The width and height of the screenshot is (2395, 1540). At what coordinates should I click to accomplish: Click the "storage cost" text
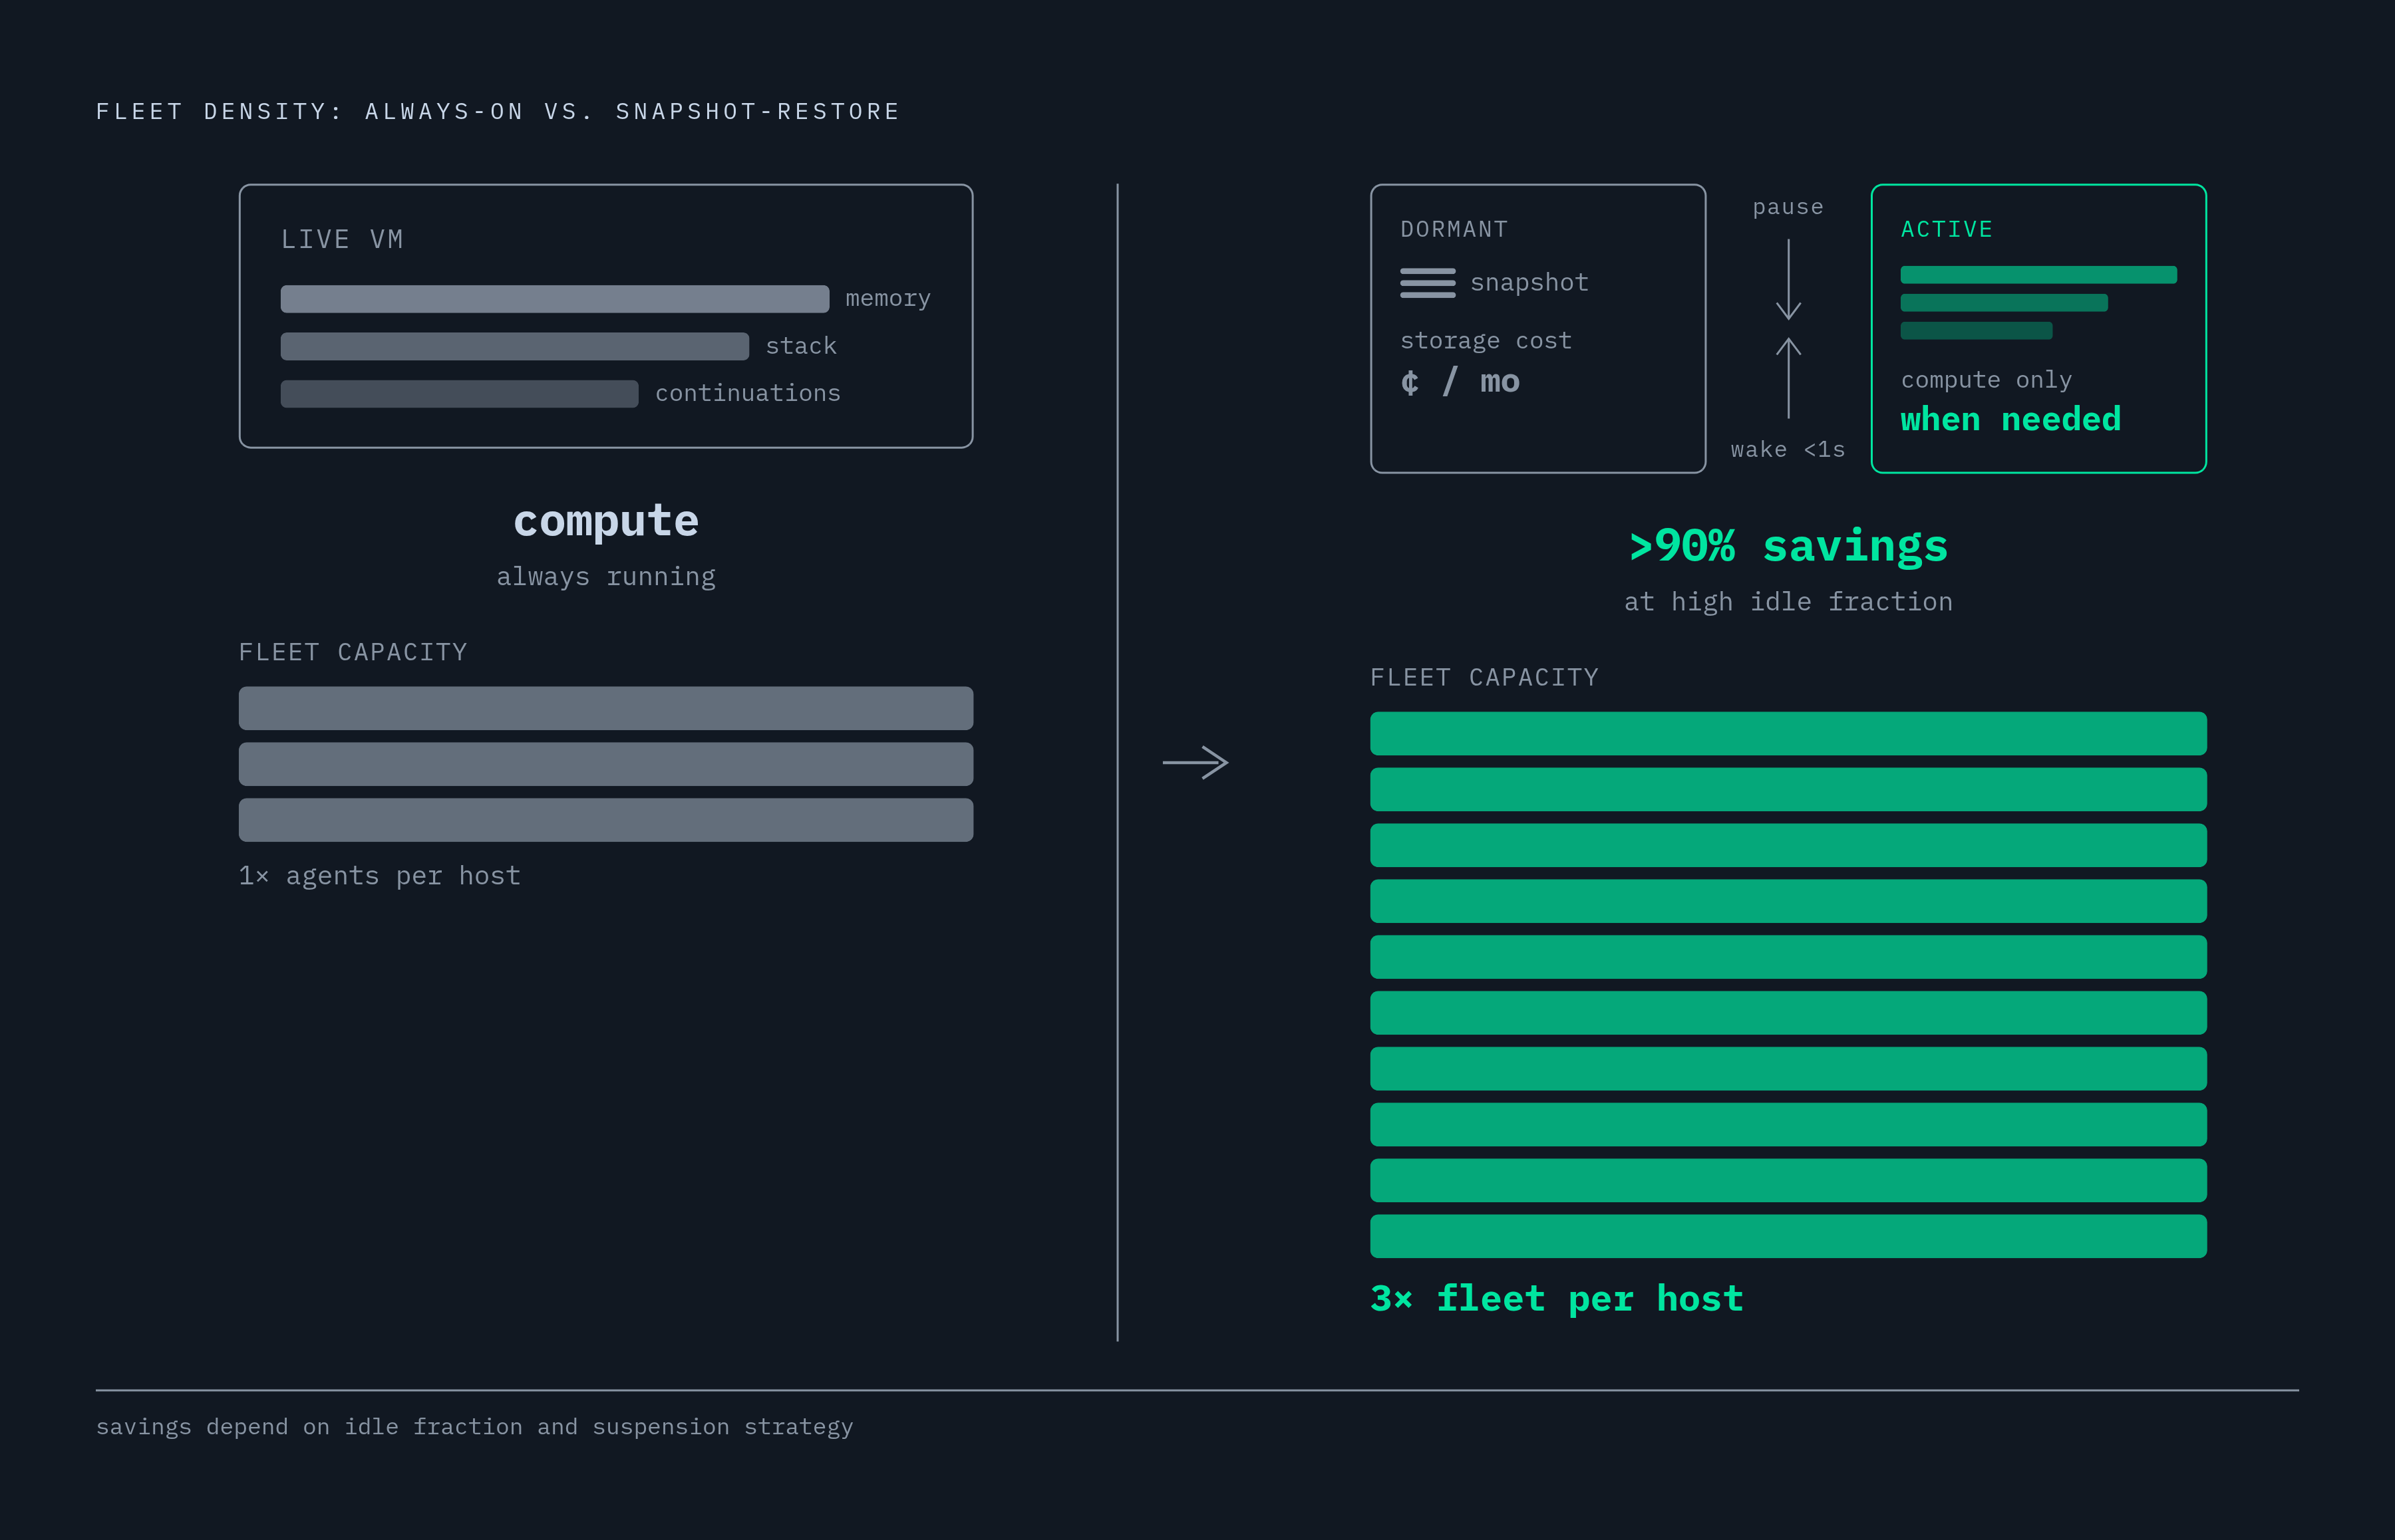coord(1486,341)
